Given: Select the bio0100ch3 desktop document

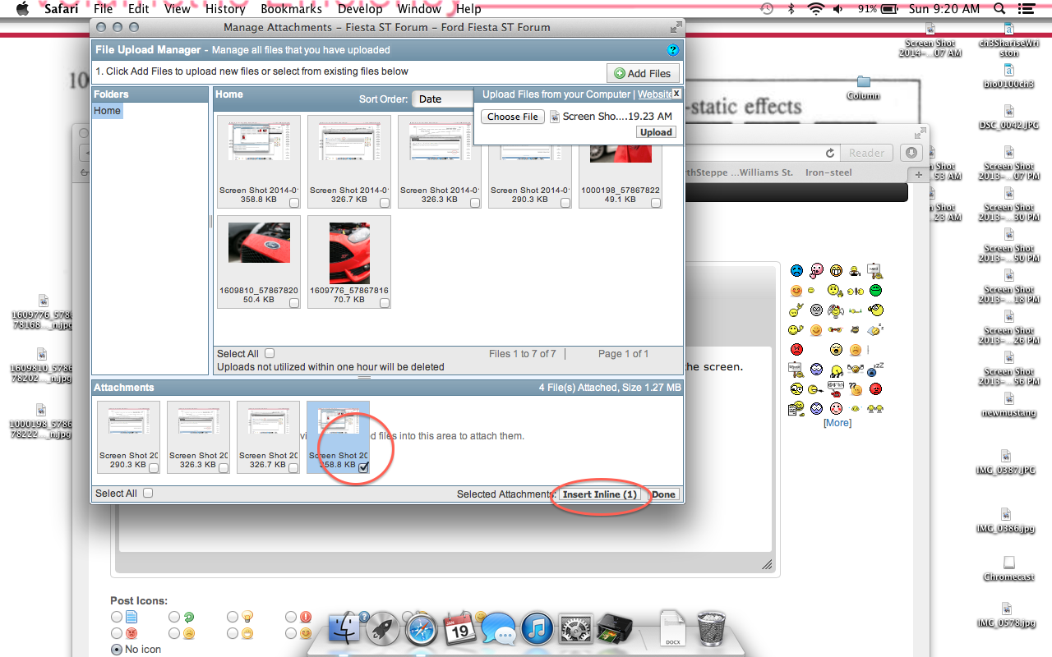Looking at the screenshot, I should pyautogui.click(x=1009, y=77).
